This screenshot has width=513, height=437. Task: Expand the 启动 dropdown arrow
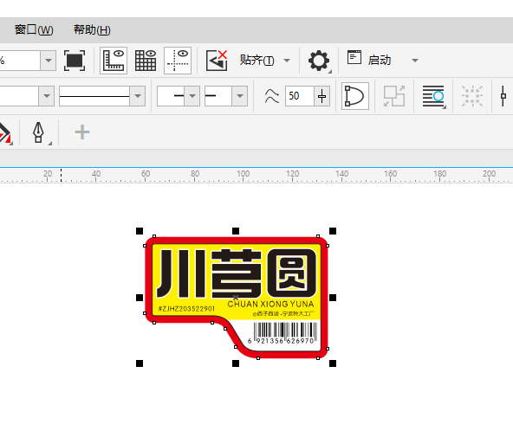(415, 61)
